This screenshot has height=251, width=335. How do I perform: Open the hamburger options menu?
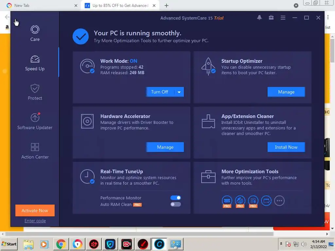[x=283, y=18]
